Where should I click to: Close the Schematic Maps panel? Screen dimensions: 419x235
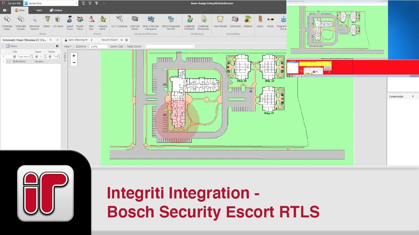(x=57, y=40)
